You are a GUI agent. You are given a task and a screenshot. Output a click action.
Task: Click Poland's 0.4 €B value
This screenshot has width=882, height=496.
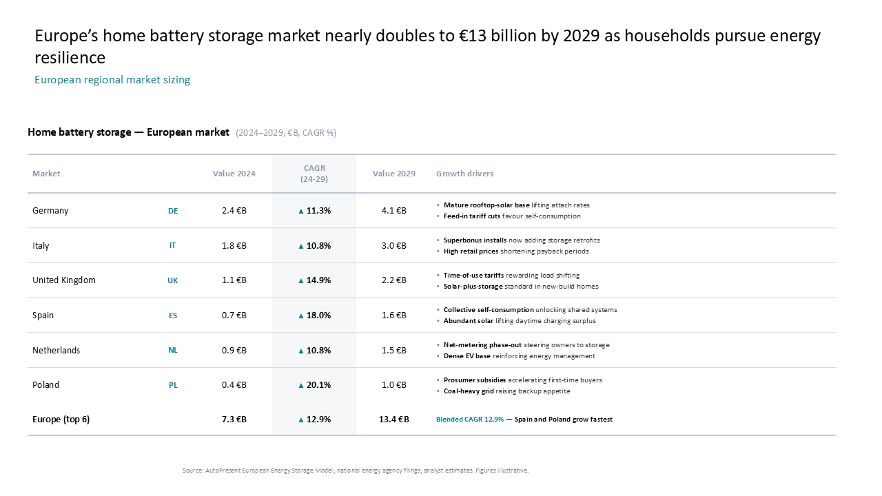(234, 385)
